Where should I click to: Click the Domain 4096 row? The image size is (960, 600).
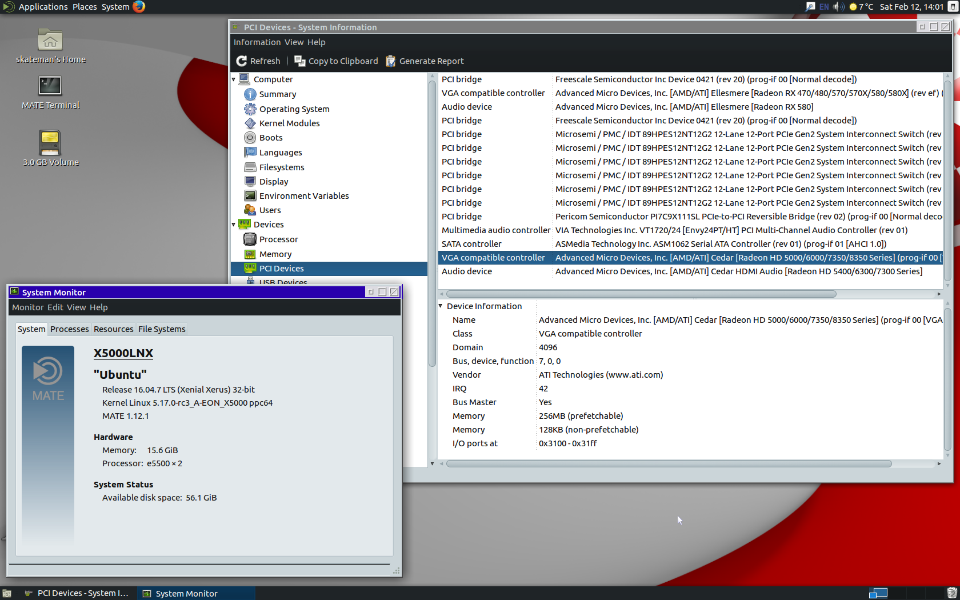690,347
